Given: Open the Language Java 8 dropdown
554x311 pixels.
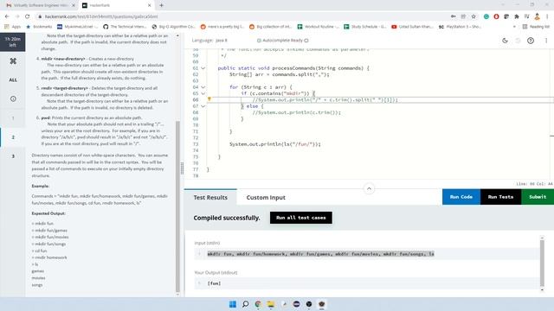Looking at the screenshot, I should (x=209, y=41).
